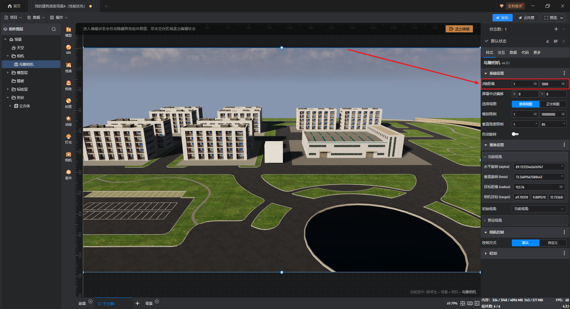Expand the 模型层 tree folder
Screen dimensions: 570x309
pyautogui.click(x=8, y=73)
